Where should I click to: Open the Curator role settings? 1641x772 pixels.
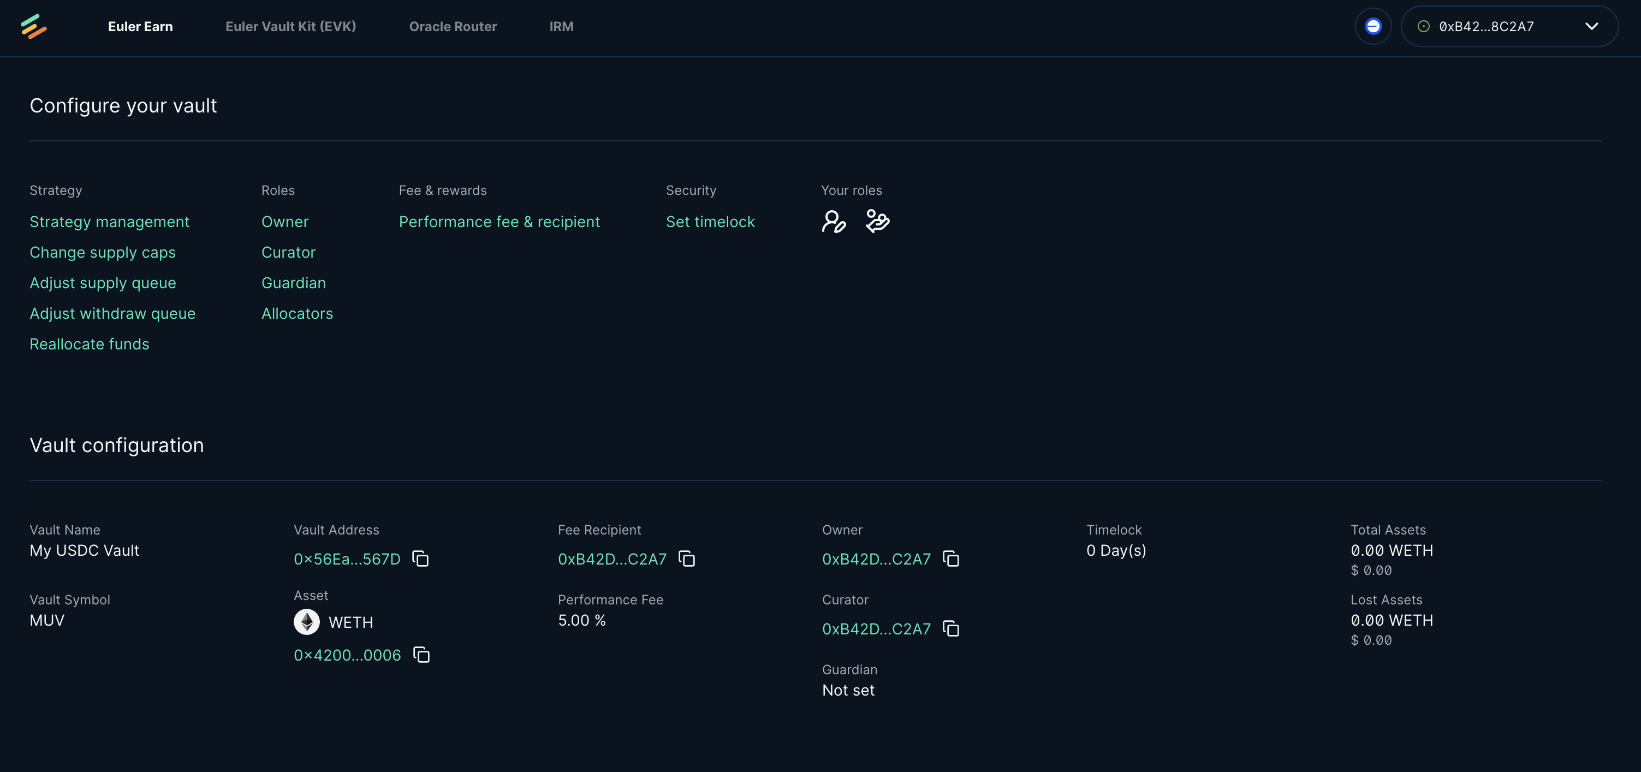click(289, 252)
